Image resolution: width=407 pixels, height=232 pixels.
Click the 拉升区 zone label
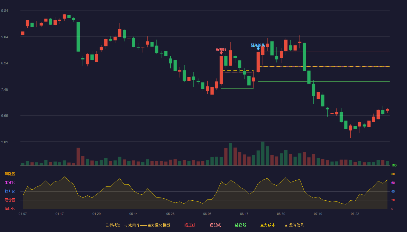click(x=10, y=191)
